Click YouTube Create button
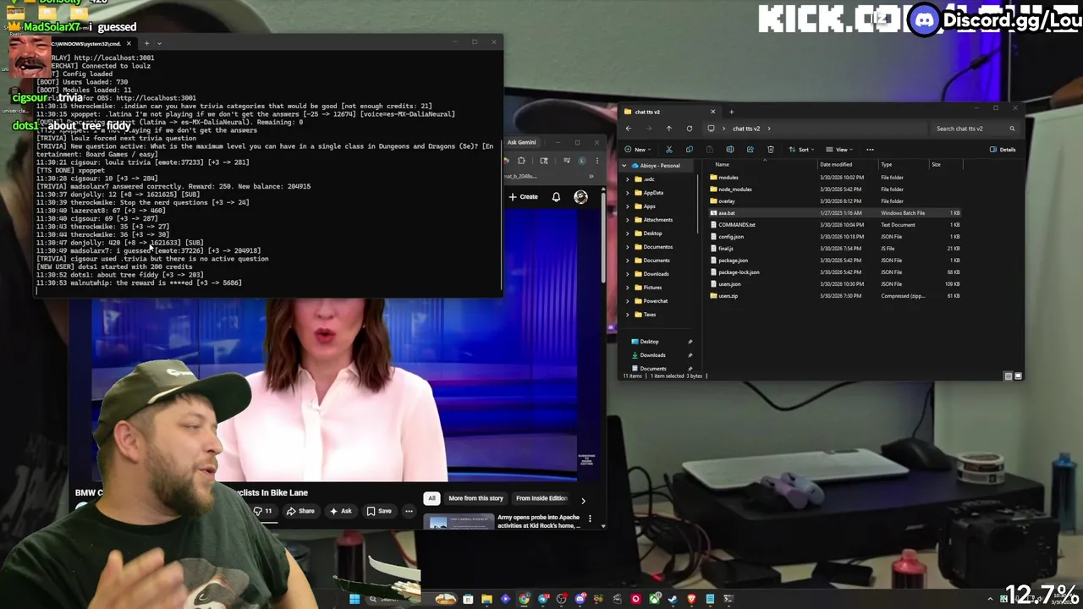The image size is (1083, 609). point(523,197)
